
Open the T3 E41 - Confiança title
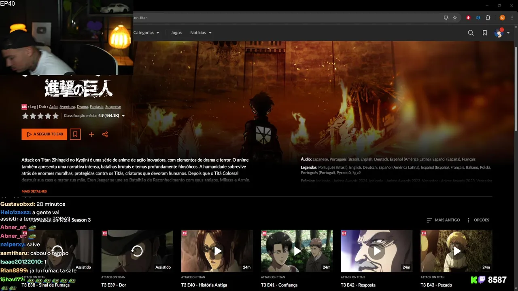[x=279, y=285]
